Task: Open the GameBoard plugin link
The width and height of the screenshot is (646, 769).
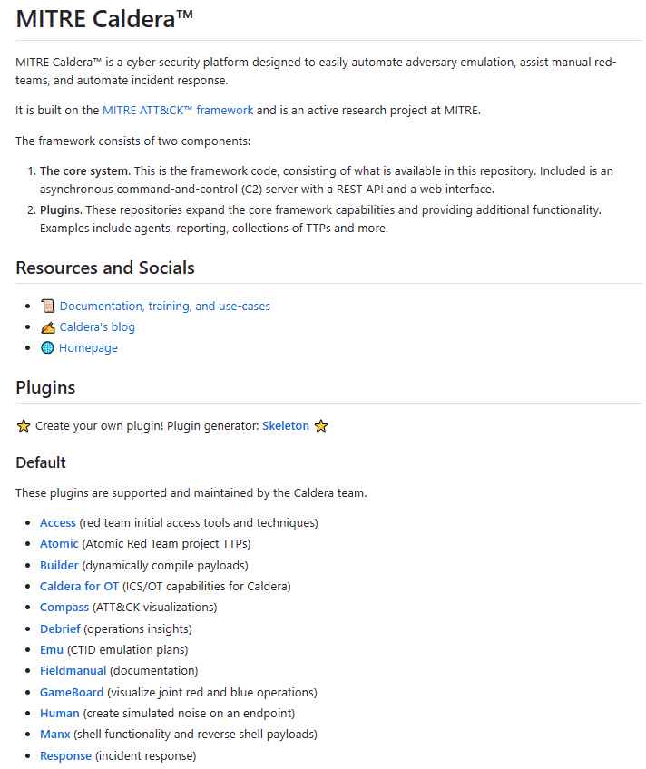Action: [x=72, y=692]
